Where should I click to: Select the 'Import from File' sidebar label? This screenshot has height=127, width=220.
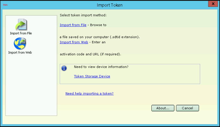pyautogui.click(x=21, y=33)
